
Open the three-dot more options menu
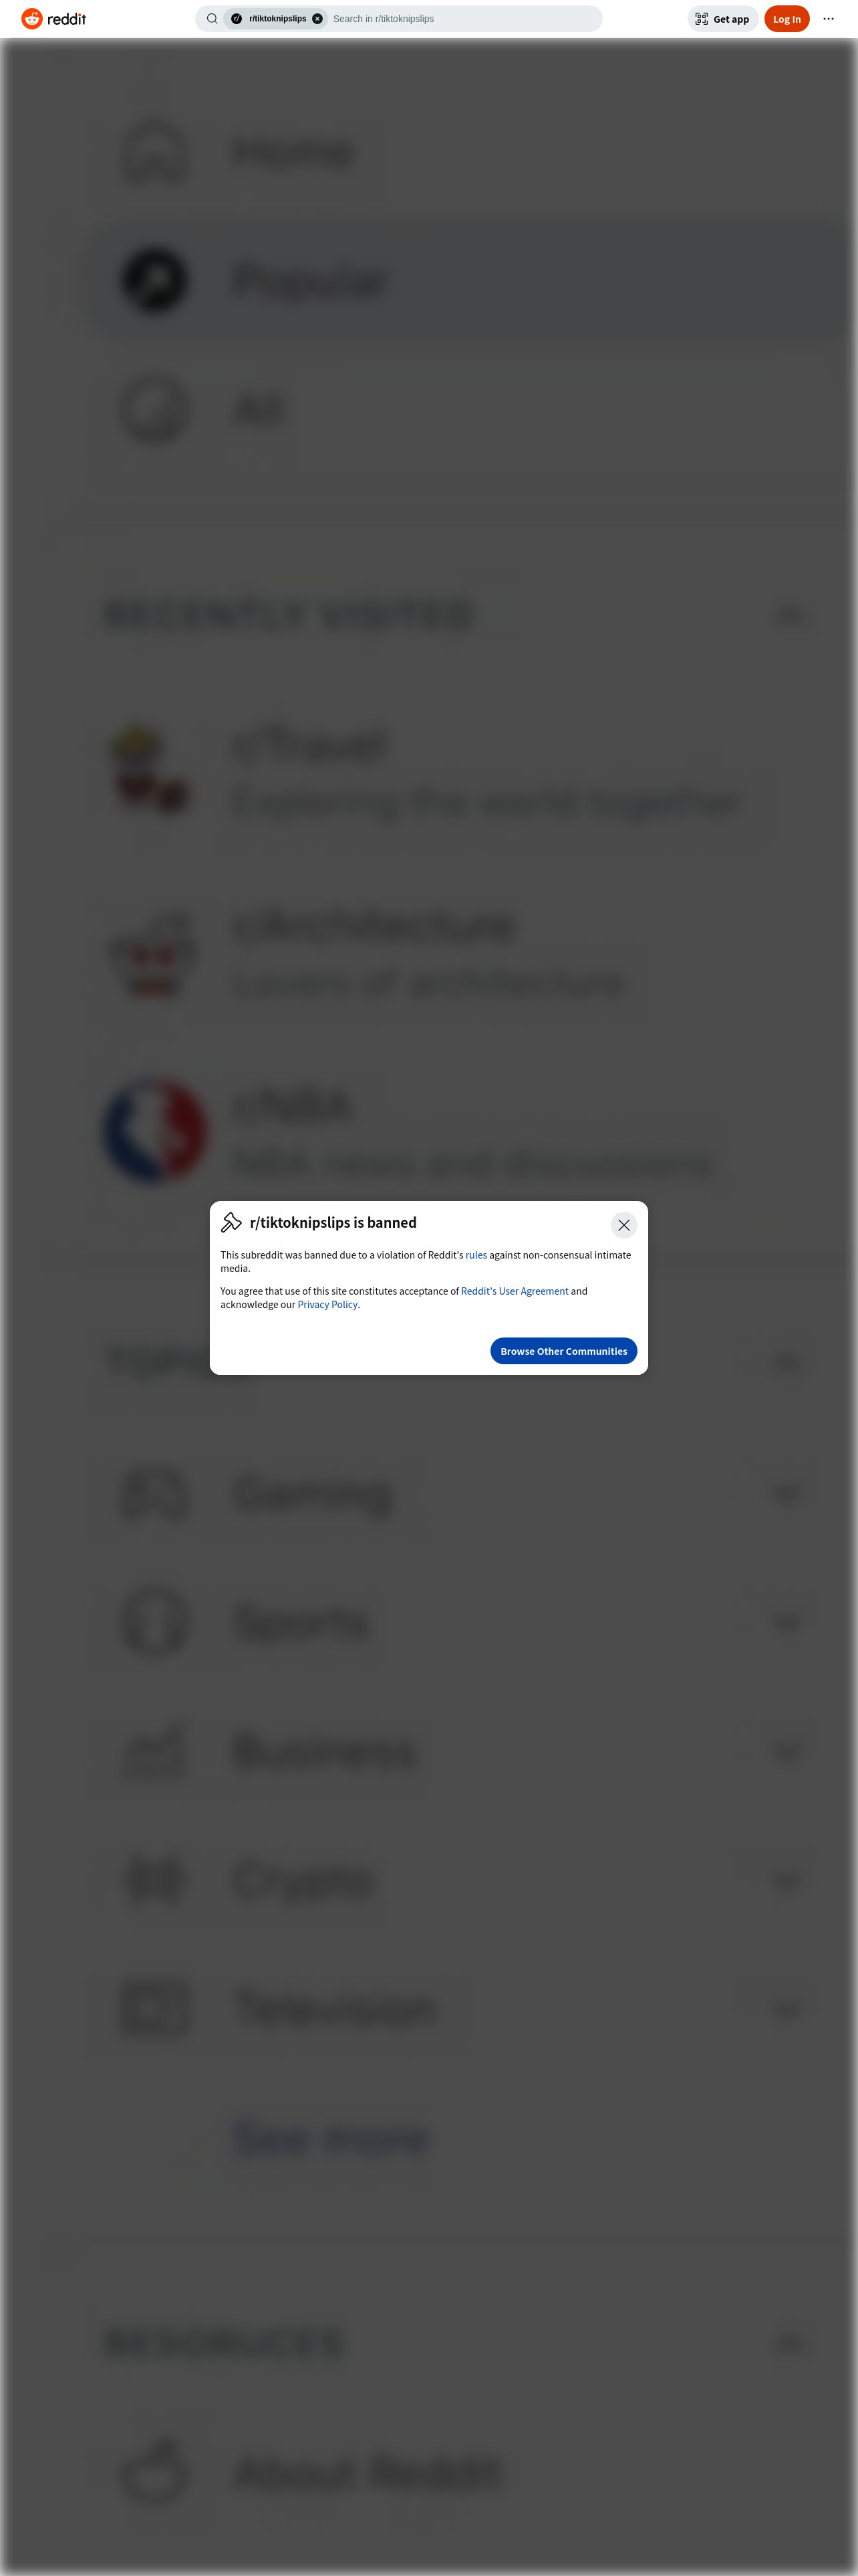coord(828,19)
